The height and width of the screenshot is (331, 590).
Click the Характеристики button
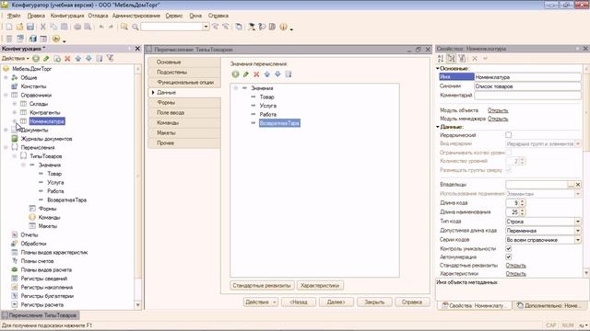(320, 286)
